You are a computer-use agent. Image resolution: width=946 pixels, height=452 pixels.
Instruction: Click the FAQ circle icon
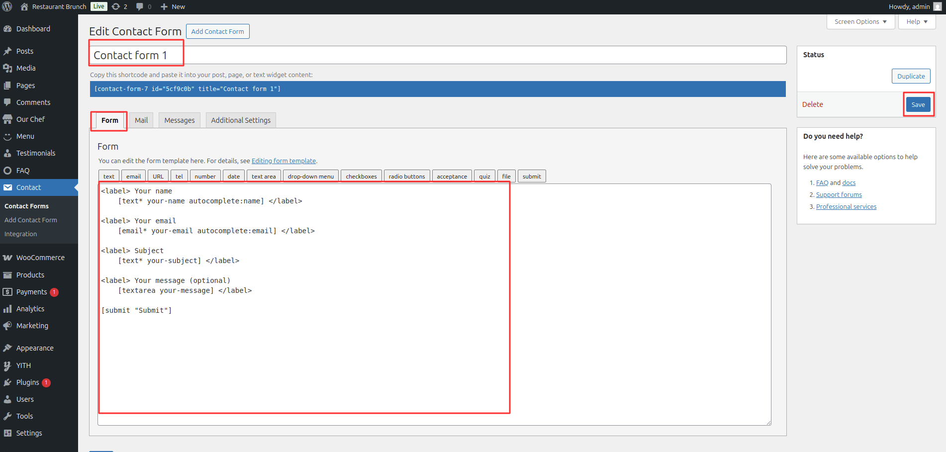point(7,171)
